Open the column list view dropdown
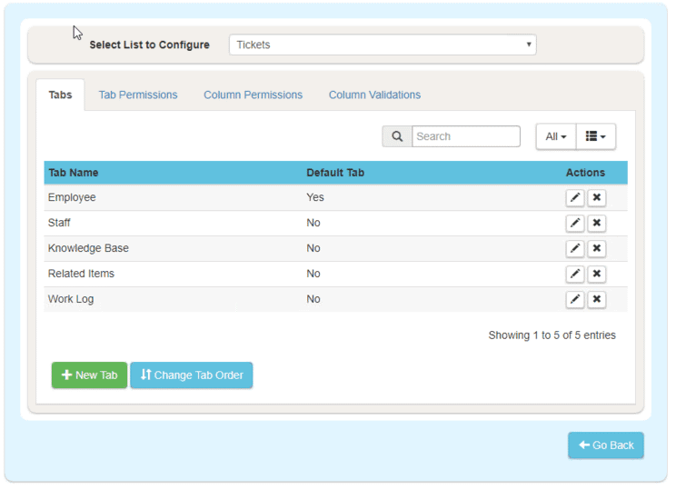This screenshot has width=676, height=490. click(x=596, y=136)
